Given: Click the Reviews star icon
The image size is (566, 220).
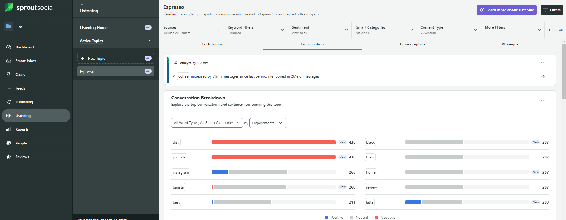Looking at the screenshot, I should [x=9, y=157].
